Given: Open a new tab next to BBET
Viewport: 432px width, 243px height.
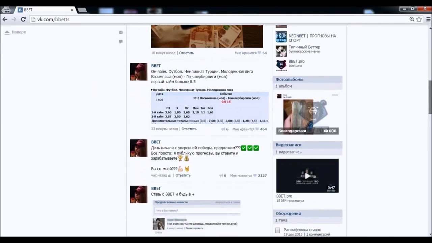Looking at the screenshot, I should pyautogui.click(x=82, y=10).
